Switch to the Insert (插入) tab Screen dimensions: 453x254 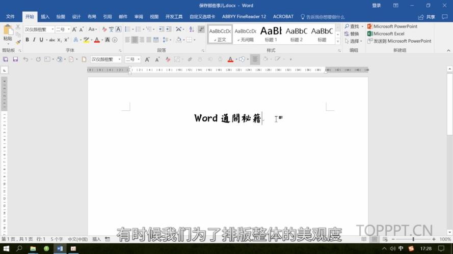pos(45,17)
